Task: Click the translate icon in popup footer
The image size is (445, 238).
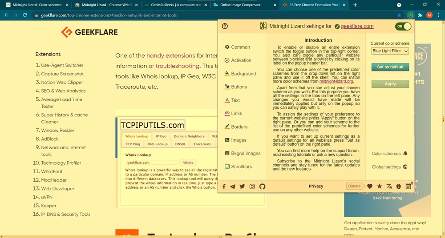Action: coord(389,186)
